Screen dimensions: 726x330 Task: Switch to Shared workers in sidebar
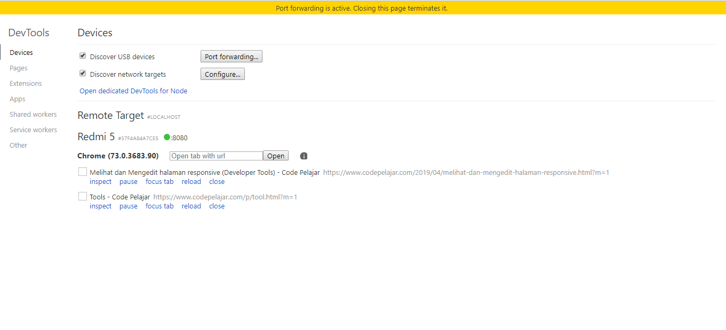(x=33, y=114)
